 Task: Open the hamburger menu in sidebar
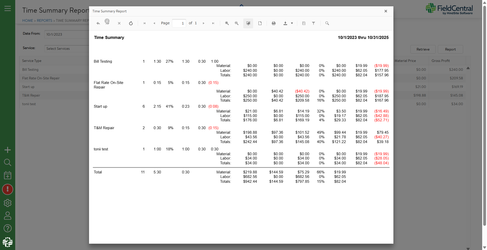tap(8, 9)
